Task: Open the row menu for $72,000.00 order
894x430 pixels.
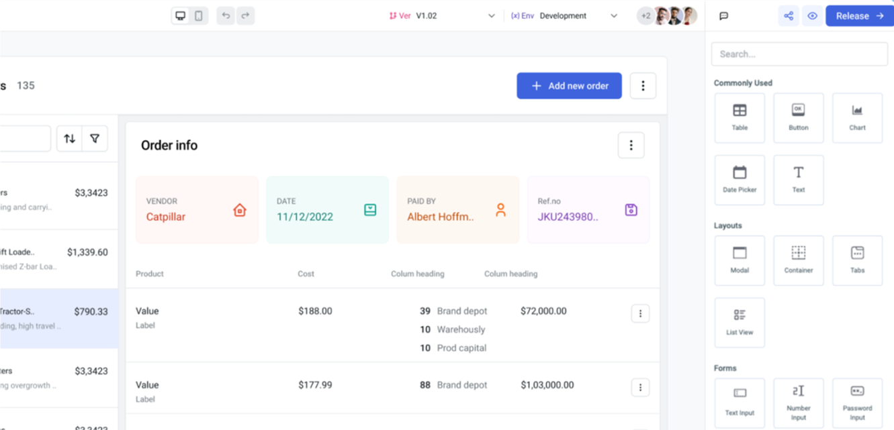Action: tap(640, 313)
